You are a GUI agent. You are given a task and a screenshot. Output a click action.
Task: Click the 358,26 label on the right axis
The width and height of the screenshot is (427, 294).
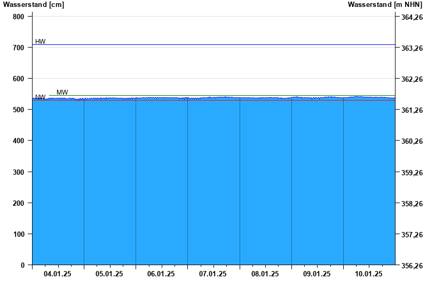[412, 204]
